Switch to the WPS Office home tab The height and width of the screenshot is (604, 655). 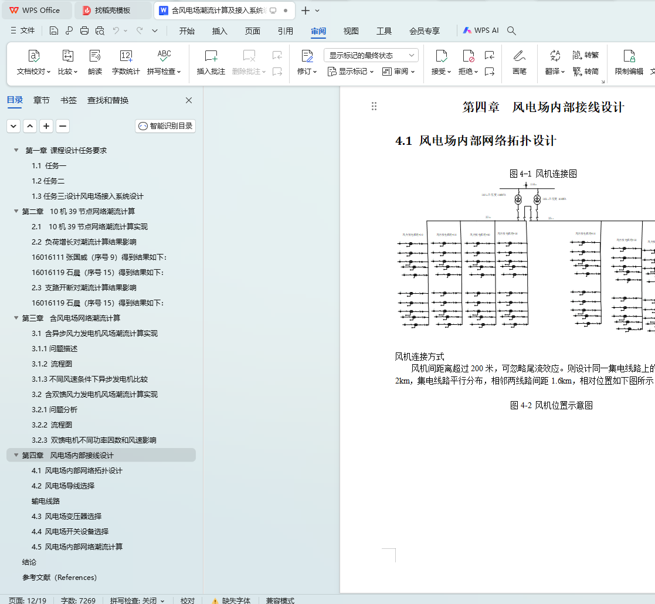click(x=37, y=11)
